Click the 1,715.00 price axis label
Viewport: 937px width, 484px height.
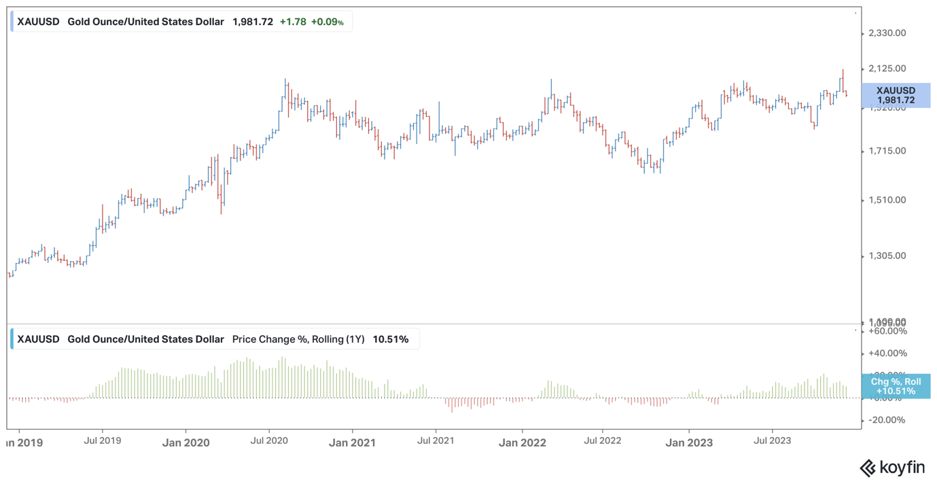tap(887, 151)
